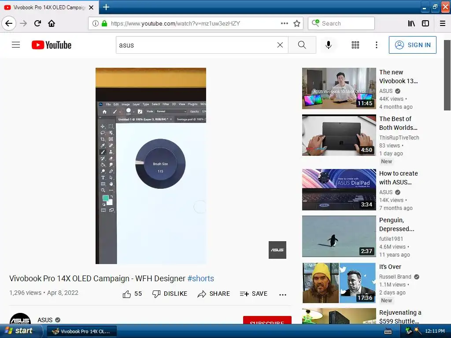
Task: Click the SIGN IN button
Action: [x=412, y=45]
